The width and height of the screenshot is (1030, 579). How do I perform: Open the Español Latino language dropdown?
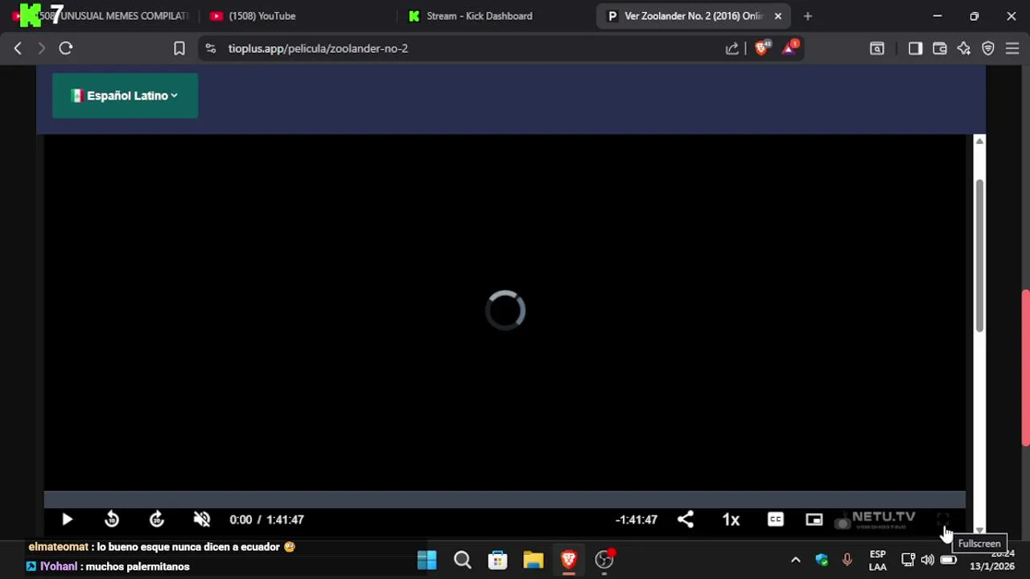click(x=125, y=96)
